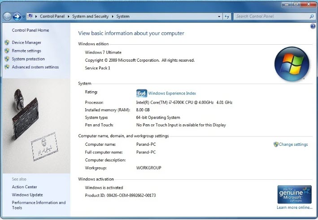Viewport: 318px width, 220px height.
Task: Click the genuine Microsoft software badge
Action: click(x=295, y=195)
